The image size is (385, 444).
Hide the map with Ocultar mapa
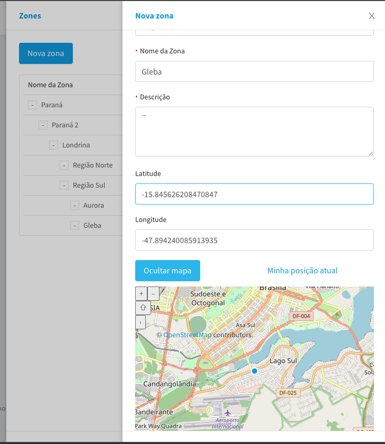pos(167,271)
